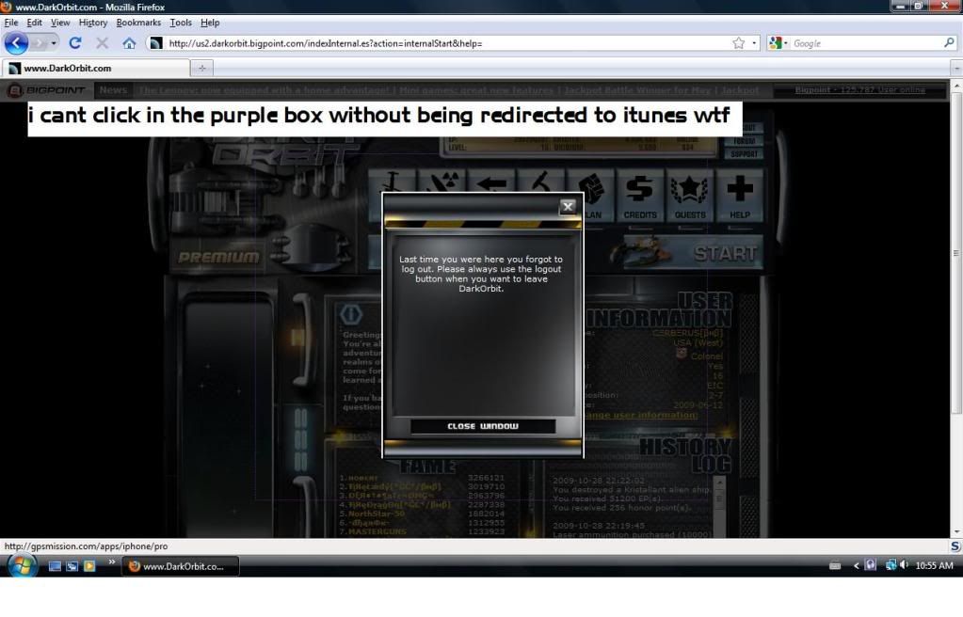The width and height of the screenshot is (963, 617).
Task: Open the Credits dollar icon
Action: 639,195
